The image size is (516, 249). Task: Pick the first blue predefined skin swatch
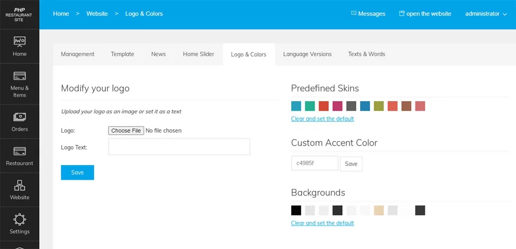(296, 106)
